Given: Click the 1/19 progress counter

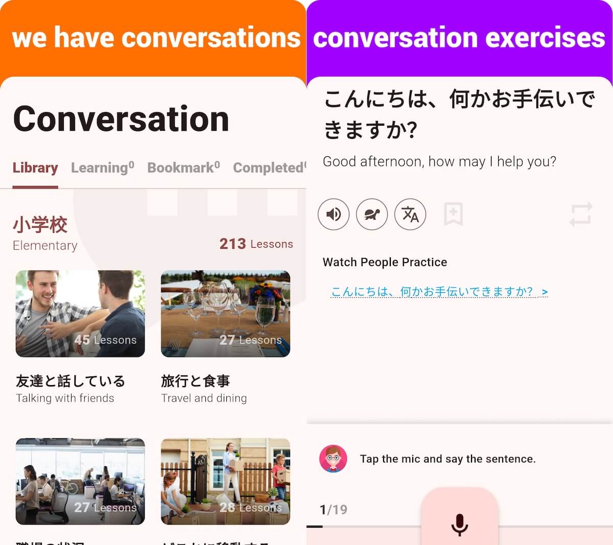Looking at the screenshot, I should (x=334, y=509).
